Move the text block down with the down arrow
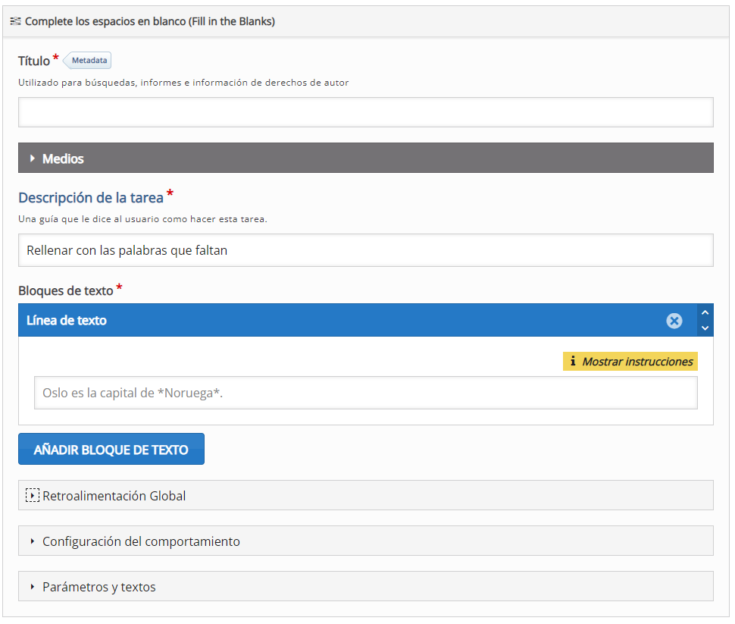The image size is (735, 624). [x=705, y=328]
